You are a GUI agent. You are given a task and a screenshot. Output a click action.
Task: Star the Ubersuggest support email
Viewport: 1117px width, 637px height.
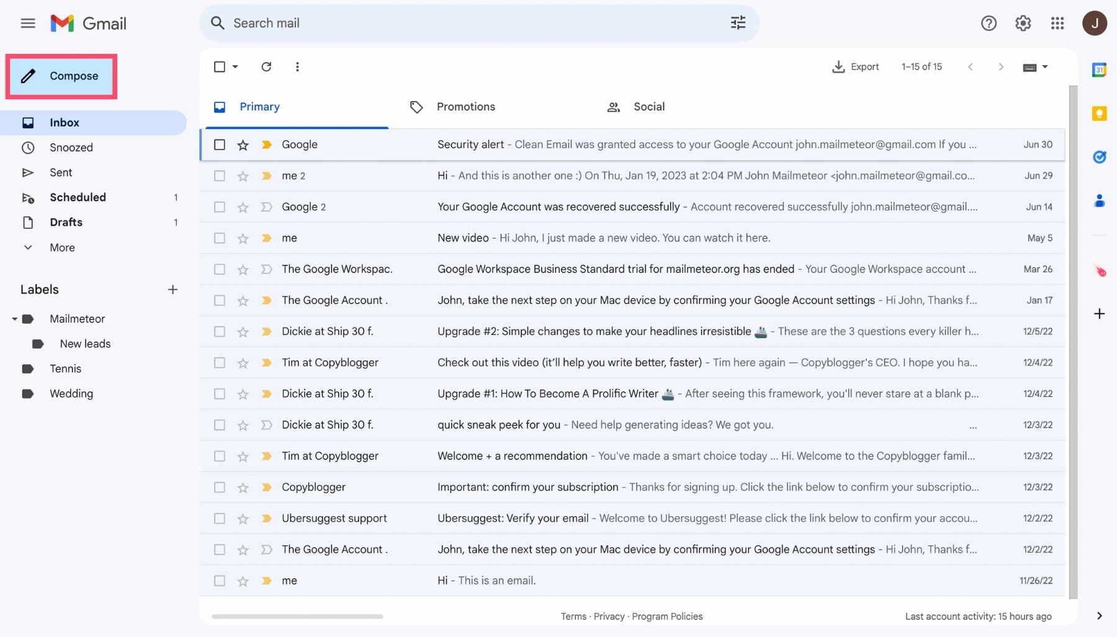point(243,519)
